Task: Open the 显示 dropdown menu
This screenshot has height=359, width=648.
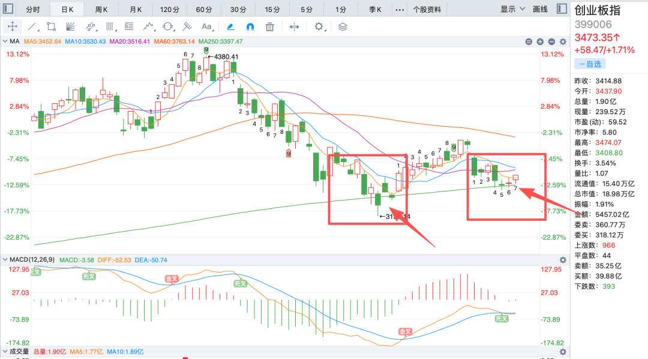Action: (x=512, y=9)
